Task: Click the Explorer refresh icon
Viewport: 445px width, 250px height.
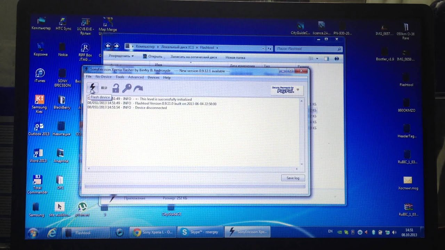Action: [x=269, y=49]
